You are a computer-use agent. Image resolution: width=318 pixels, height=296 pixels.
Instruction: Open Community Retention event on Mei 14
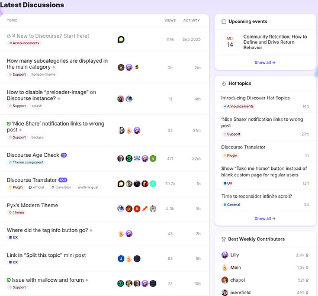(275, 42)
